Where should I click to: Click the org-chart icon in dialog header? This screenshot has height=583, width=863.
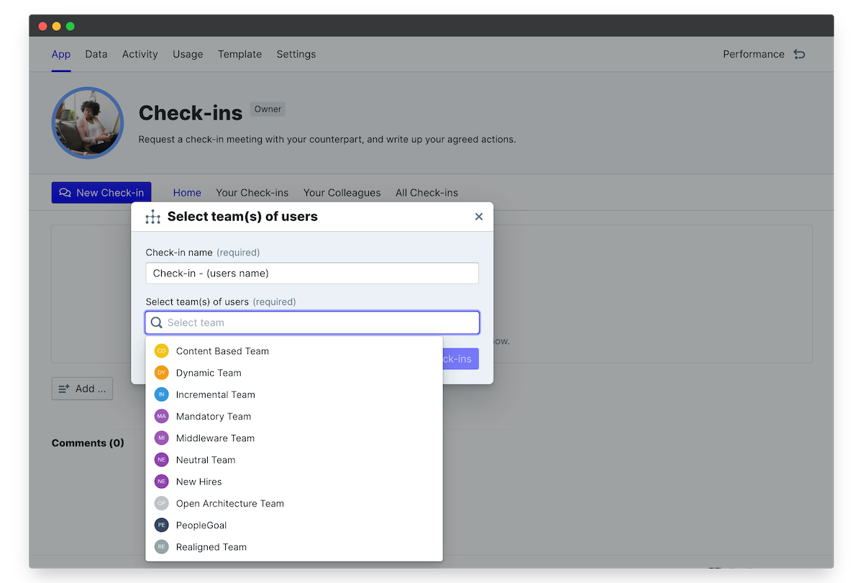152,217
